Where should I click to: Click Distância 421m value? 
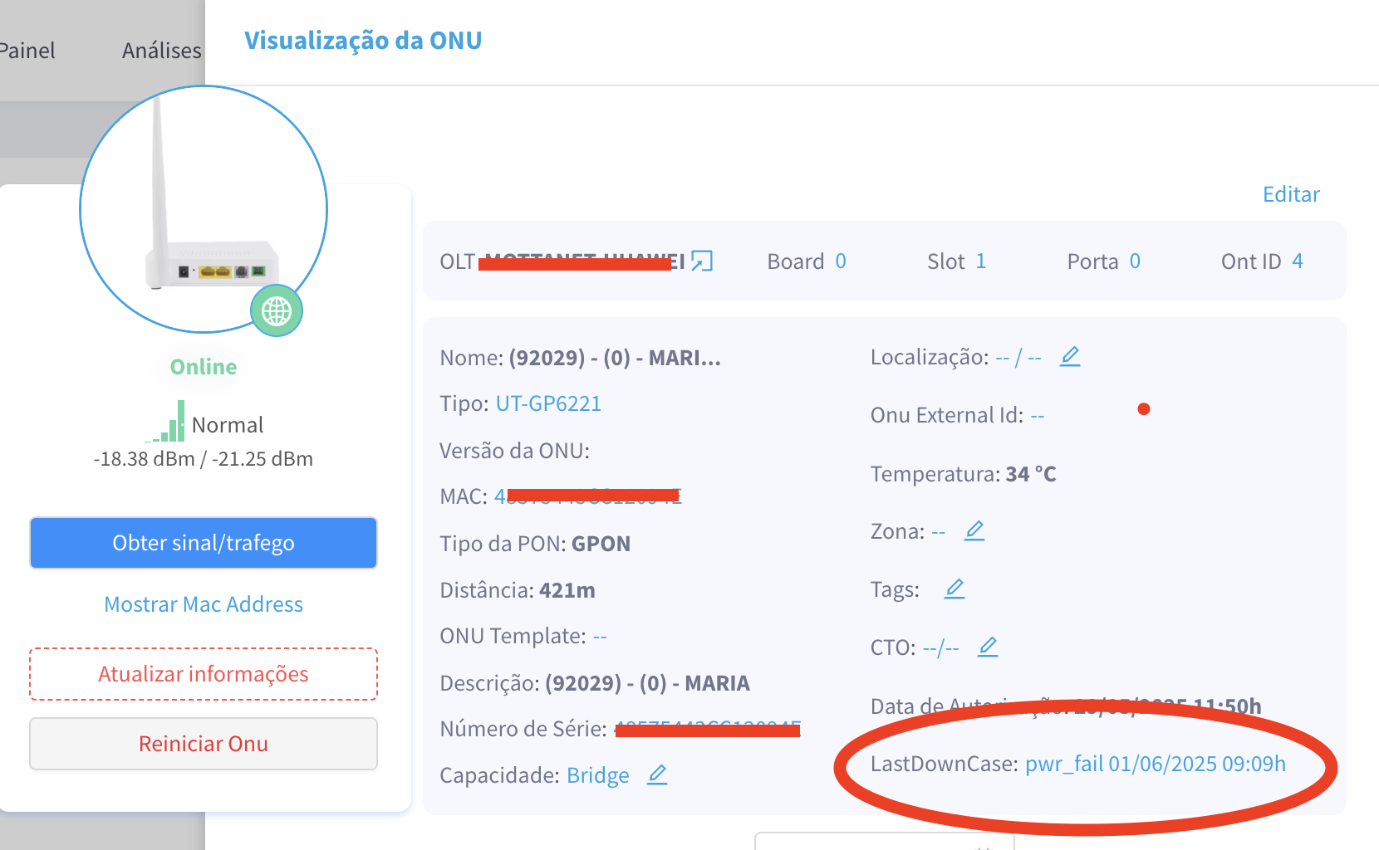[x=567, y=590]
